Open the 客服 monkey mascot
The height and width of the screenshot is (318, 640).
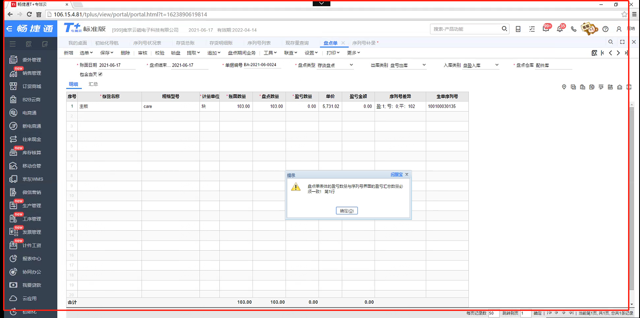pos(589,28)
